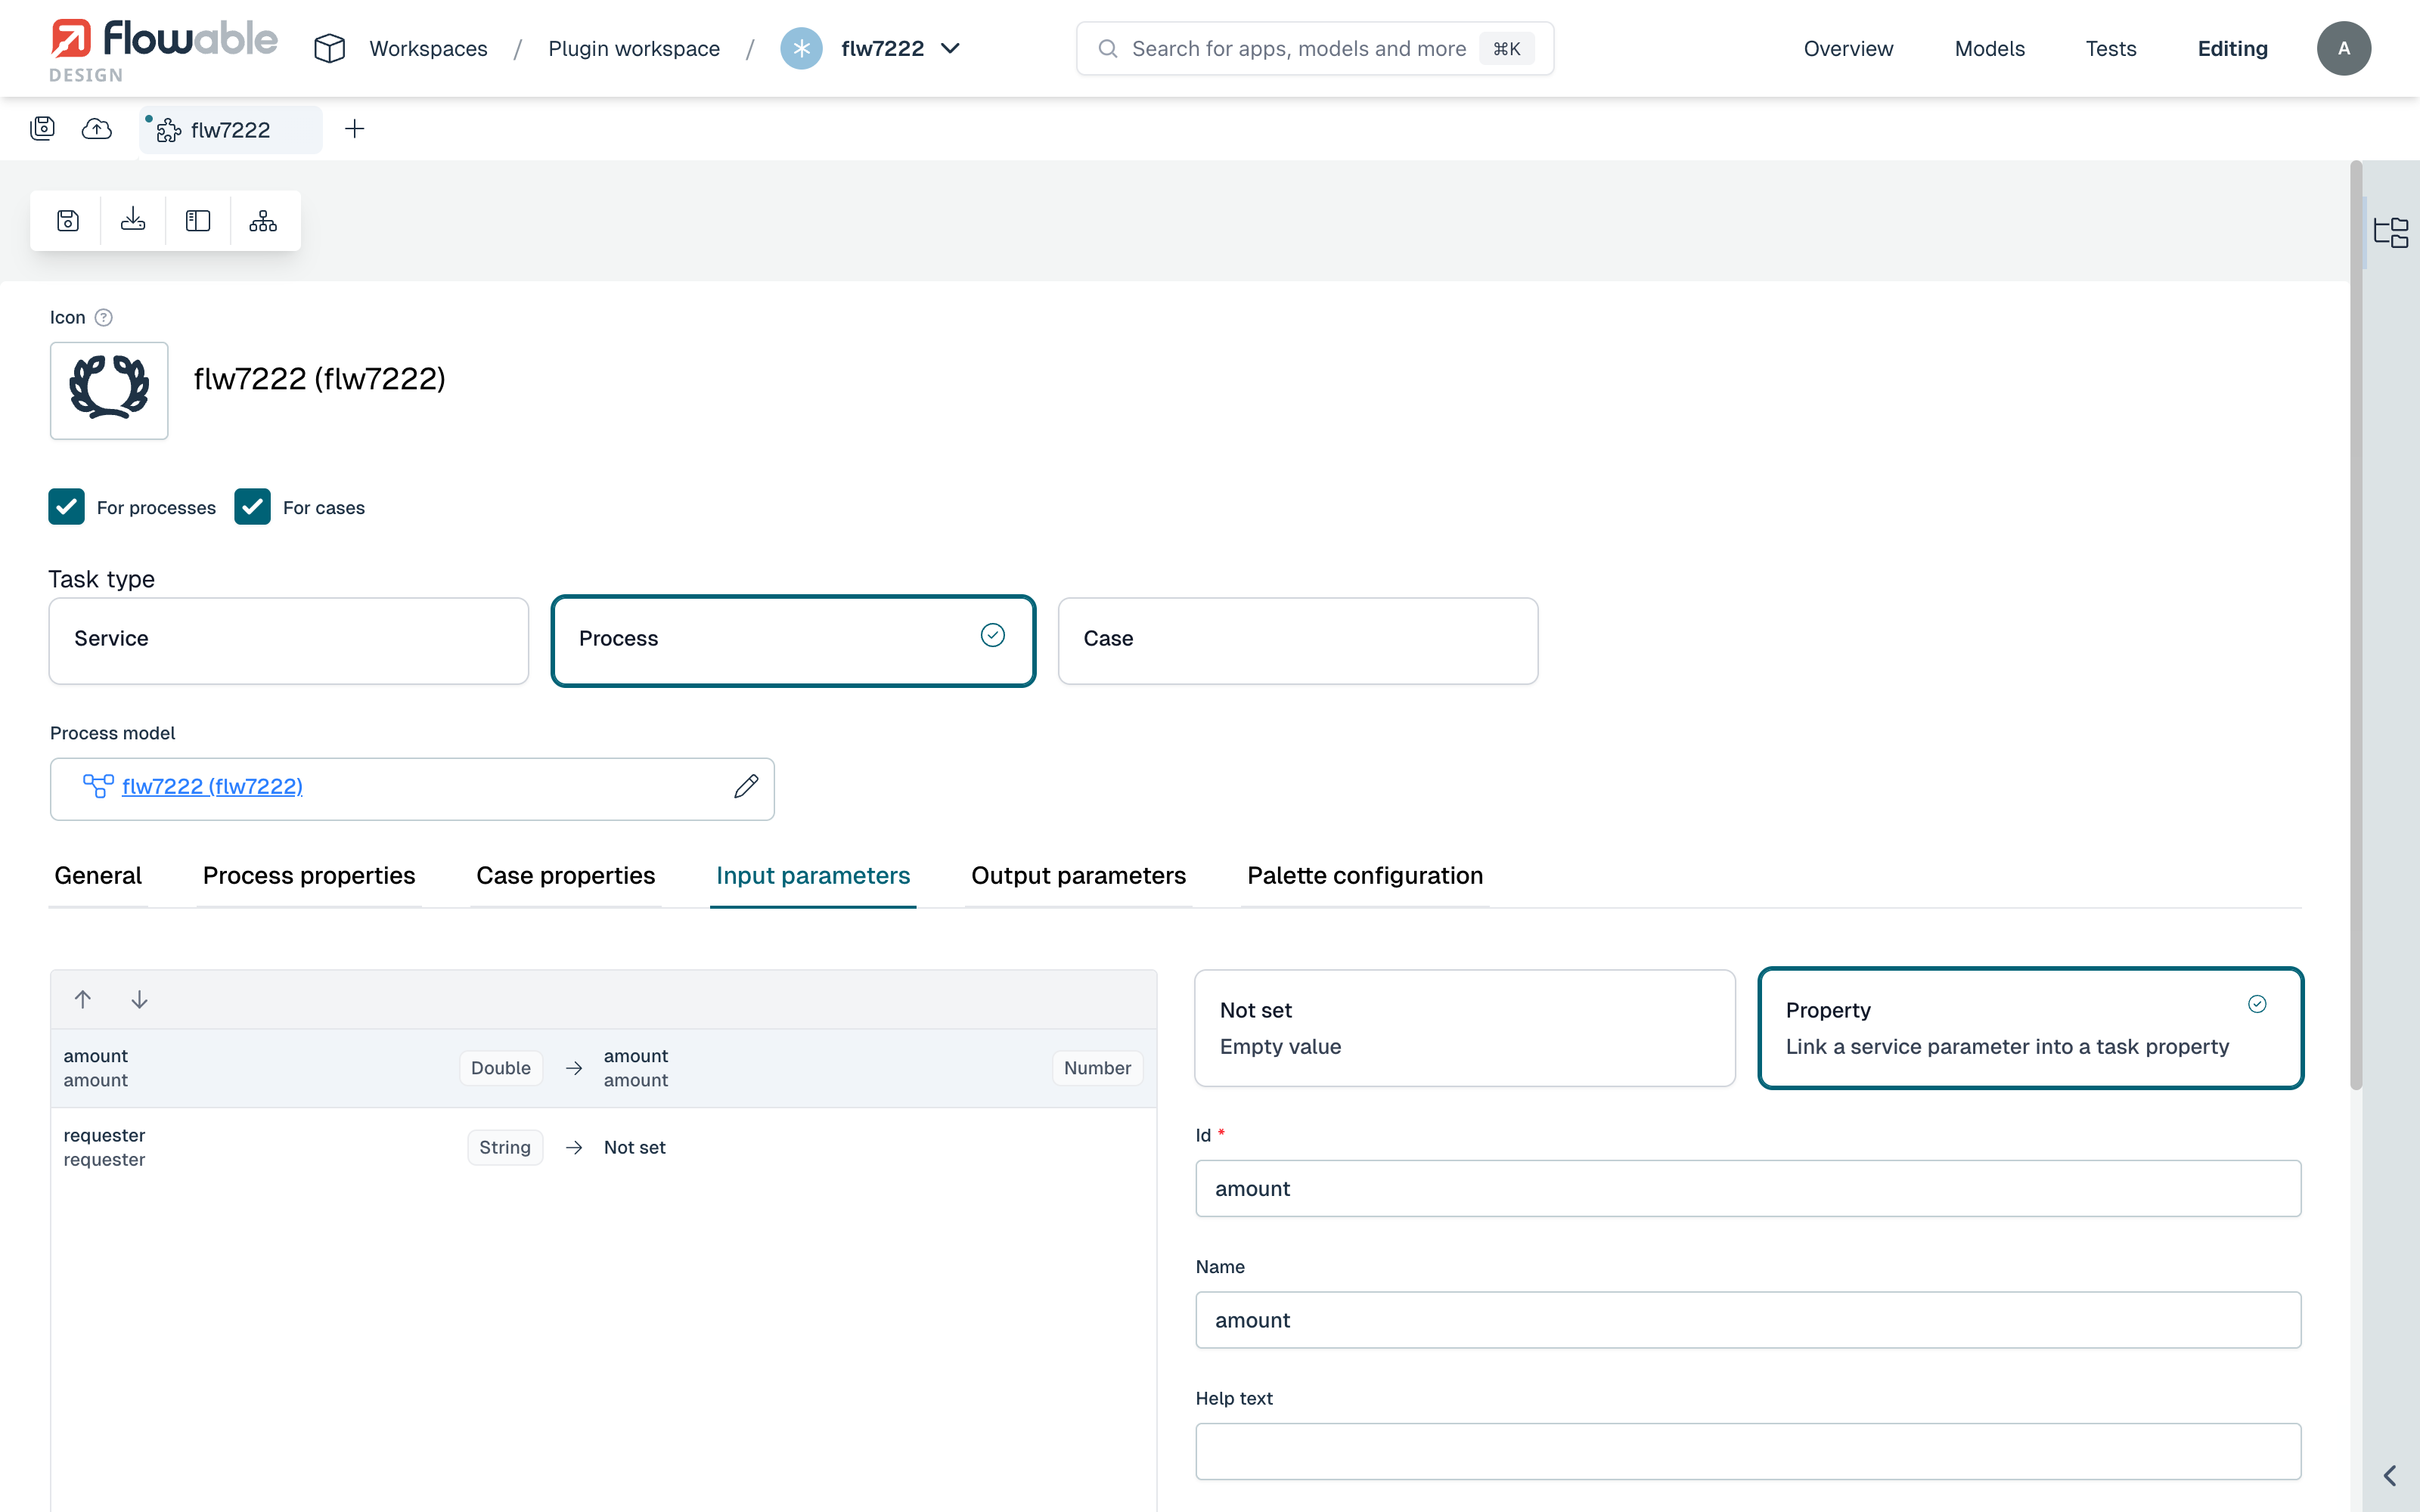Switch to the Input parameters tab

coord(813,876)
